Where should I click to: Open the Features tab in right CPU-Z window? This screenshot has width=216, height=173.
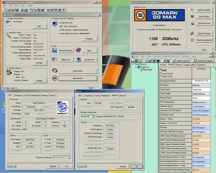(89, 96)
